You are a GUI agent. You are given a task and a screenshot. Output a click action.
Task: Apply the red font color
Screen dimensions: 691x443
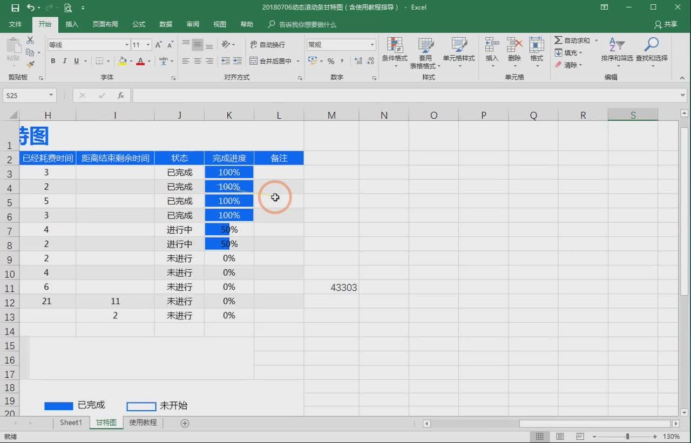[140, 61]
